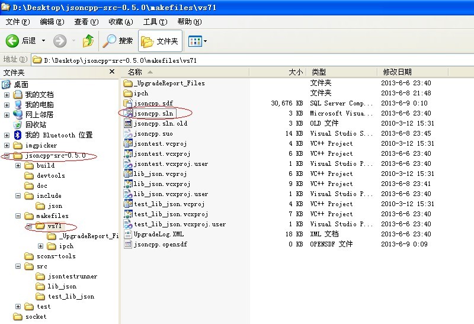Image resolution: width=474 pixels, height=324 pixels.
Task: Select the json folder under include
Action: [x=49, y=206]
